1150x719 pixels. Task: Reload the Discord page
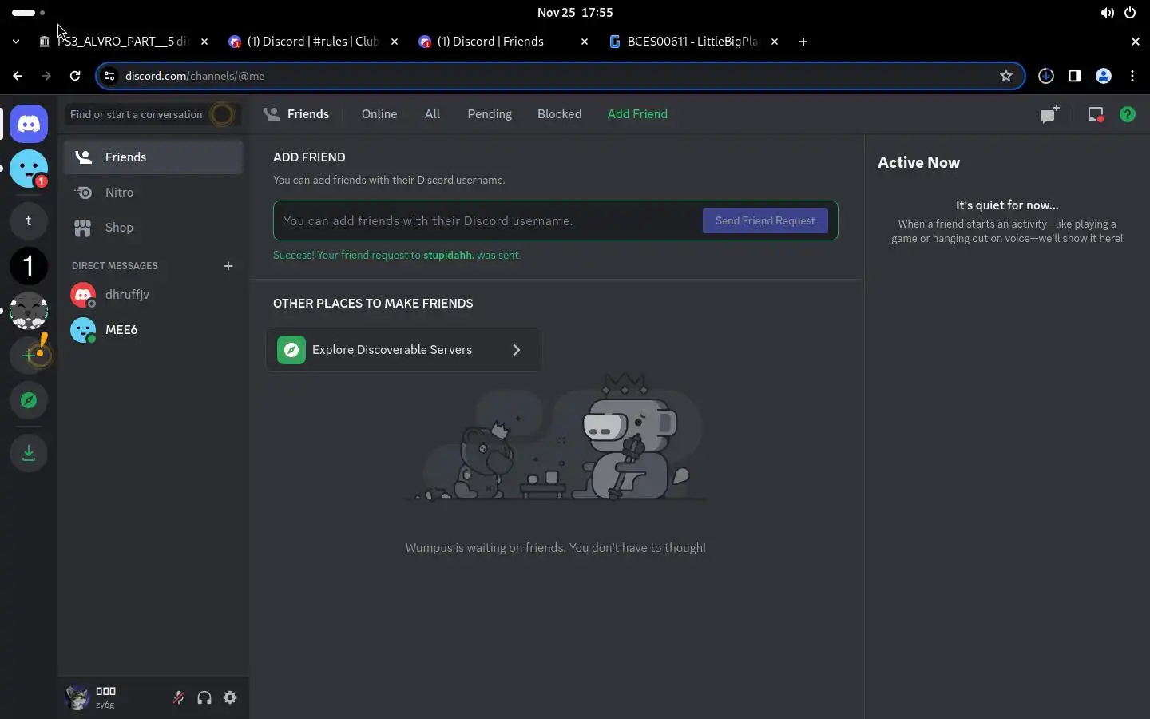coord(75,76)
